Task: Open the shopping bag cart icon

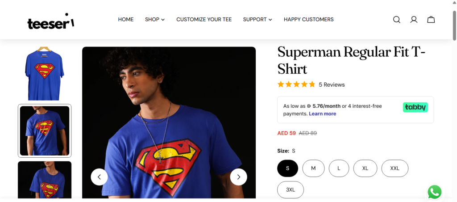Action: pos(431,20)
